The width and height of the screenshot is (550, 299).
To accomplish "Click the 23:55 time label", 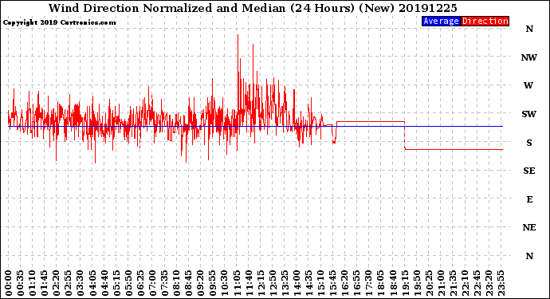I will [501, 283].
